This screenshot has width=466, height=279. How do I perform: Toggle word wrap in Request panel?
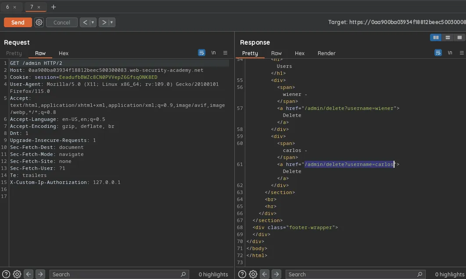tap(201, 53)
